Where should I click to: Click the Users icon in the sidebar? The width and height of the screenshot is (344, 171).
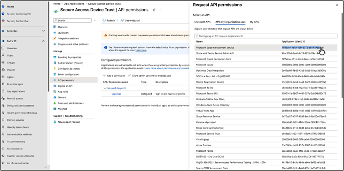tap(3, 55)
